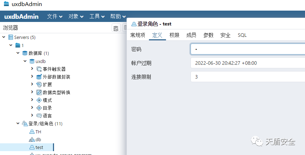Image resolution: width=305 pixels, height=155 pixels.
Task: Switch to the SQL tab
Action: pyautogui.click(x=242, y=35)
